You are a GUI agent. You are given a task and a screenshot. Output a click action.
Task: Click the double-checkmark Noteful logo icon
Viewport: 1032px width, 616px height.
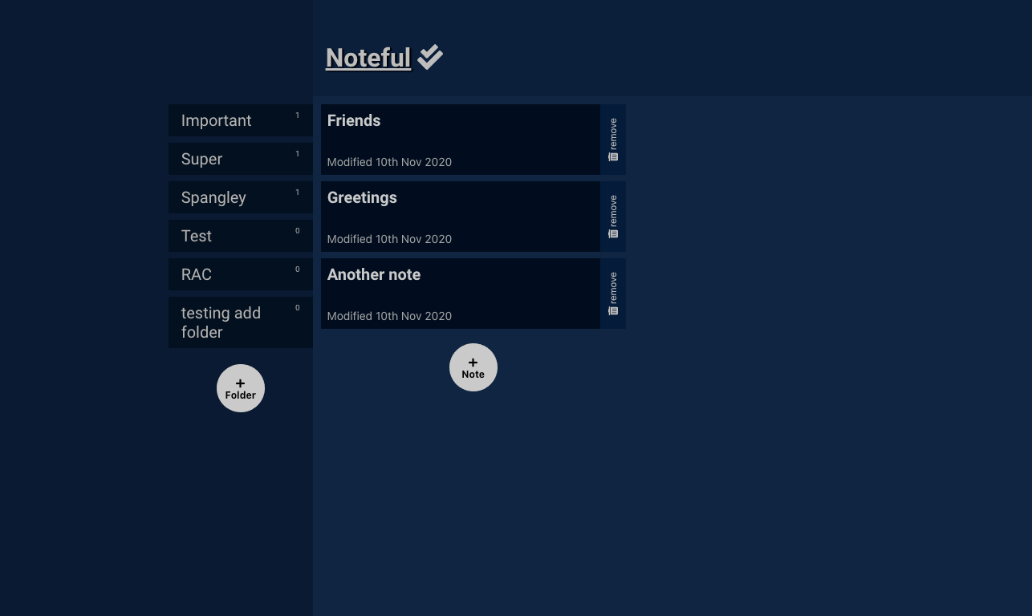click(429, 56)
